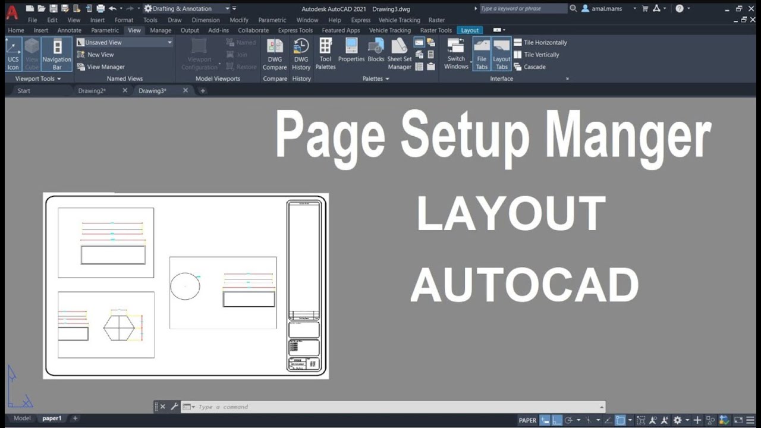
Task: Toggle File Tabs display
Action: 482,54
